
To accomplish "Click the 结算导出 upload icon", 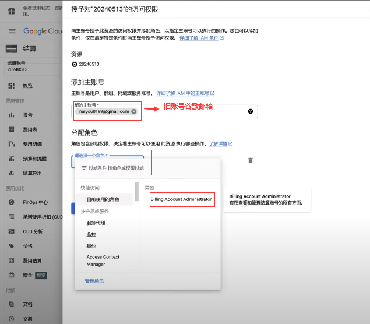I will click(11, 173).
